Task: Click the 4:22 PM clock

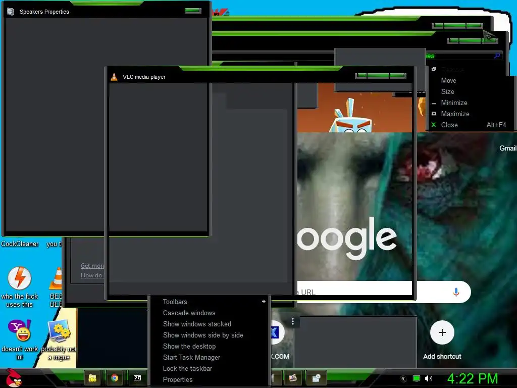Action: point(473,379)
